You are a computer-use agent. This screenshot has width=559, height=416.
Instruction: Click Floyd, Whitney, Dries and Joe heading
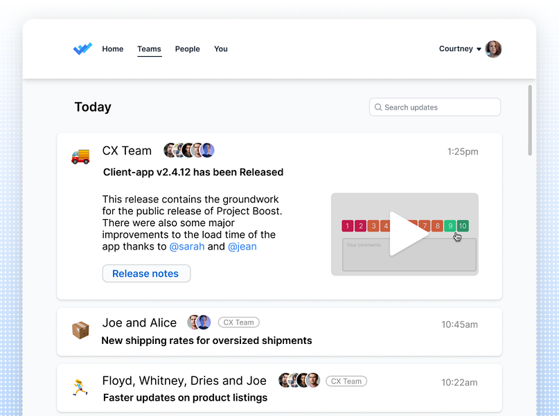pos(184,381)
